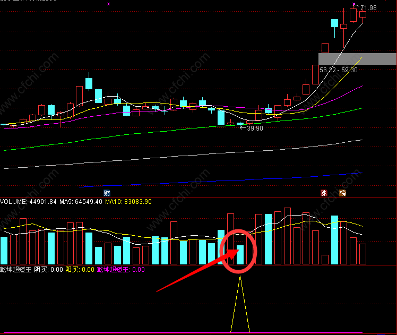This screenshot has height=335, width=397.
Task: Click the 阴买: 0.00 indicator value
Action: pyautogui.click(x=48, y=270)
